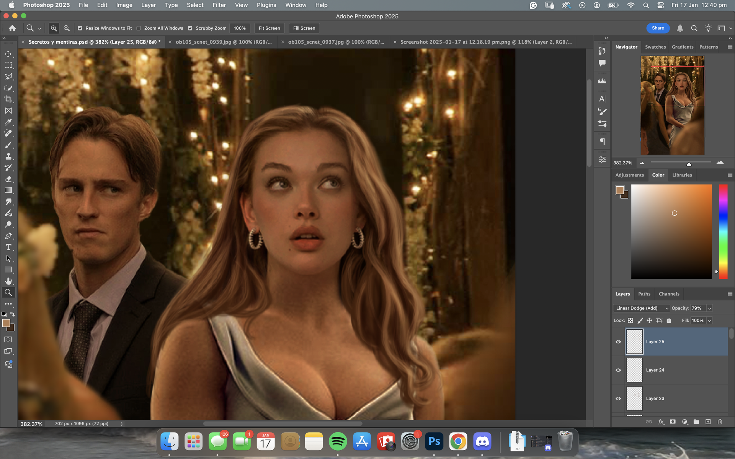
Task: Select the Horizontal Type tool
Action: click(x=8, y=247)
